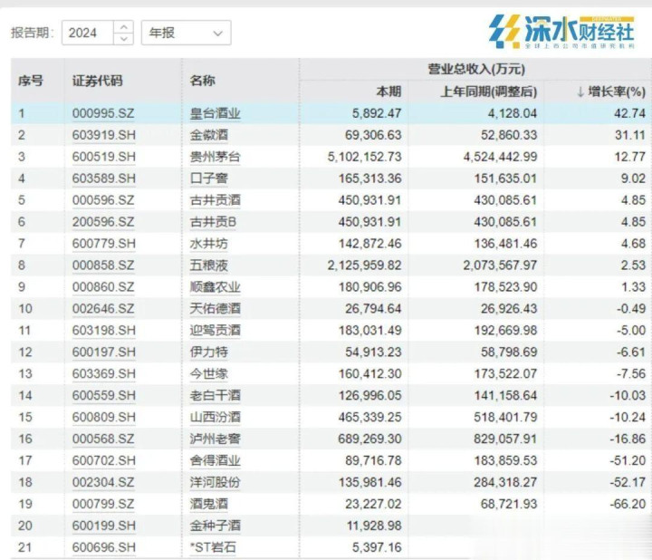Screen dimensions: 652x560
Task: Select the company name 金种子酒
Action: (215, 526)
